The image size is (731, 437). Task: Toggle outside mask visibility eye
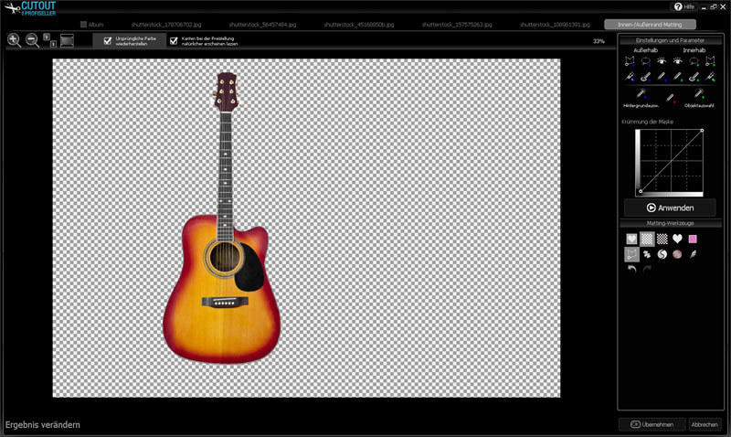[662, 61]
